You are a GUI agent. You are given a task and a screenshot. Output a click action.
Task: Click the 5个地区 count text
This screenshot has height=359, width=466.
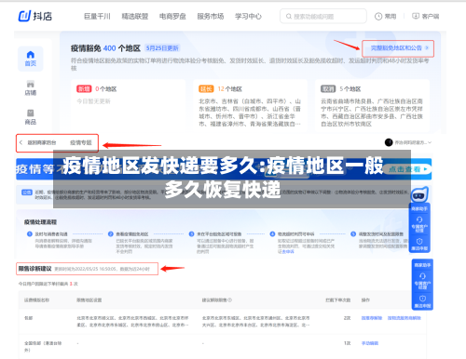[x=350, y=89]
